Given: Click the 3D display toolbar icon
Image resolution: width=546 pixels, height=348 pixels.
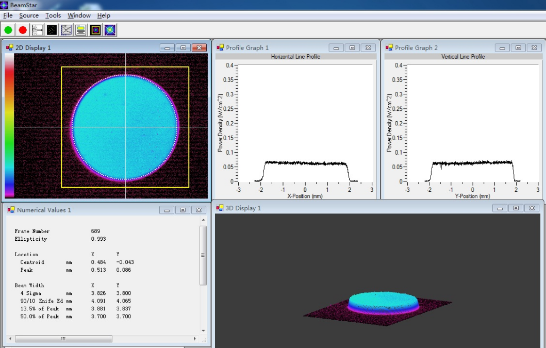Looking at the screenshot, I should click(x=110, y=30).
